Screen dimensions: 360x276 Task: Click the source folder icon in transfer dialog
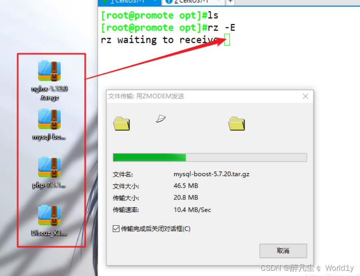pyautogui.click(x=122, y=124)
